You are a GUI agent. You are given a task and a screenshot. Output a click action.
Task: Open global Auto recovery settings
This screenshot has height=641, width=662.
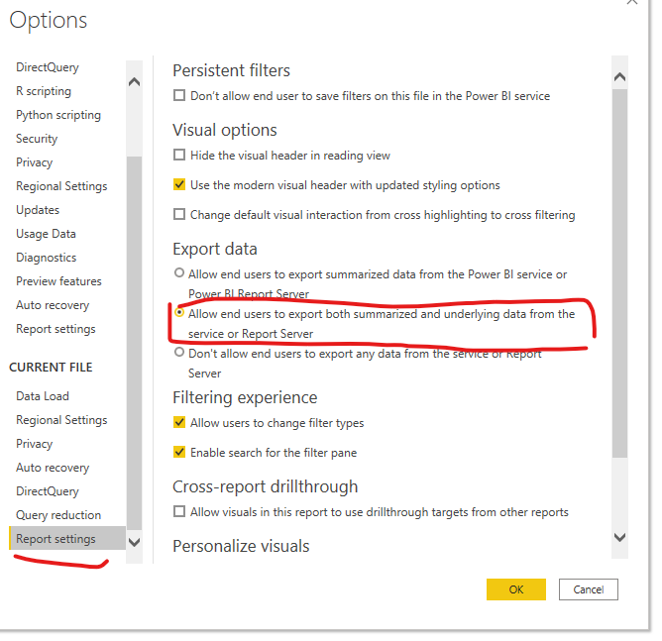tap(53, 305)
